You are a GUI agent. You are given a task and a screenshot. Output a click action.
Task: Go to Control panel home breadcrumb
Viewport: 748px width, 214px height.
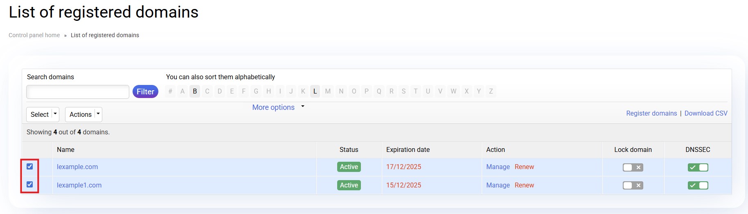coord(34,35)
